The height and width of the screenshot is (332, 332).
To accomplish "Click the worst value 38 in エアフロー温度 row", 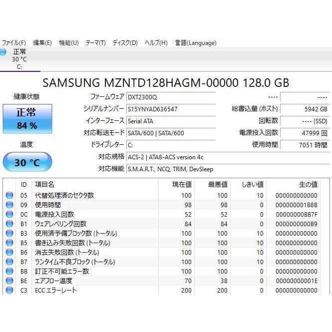I will pyautogui.click(x=224, y=281).
